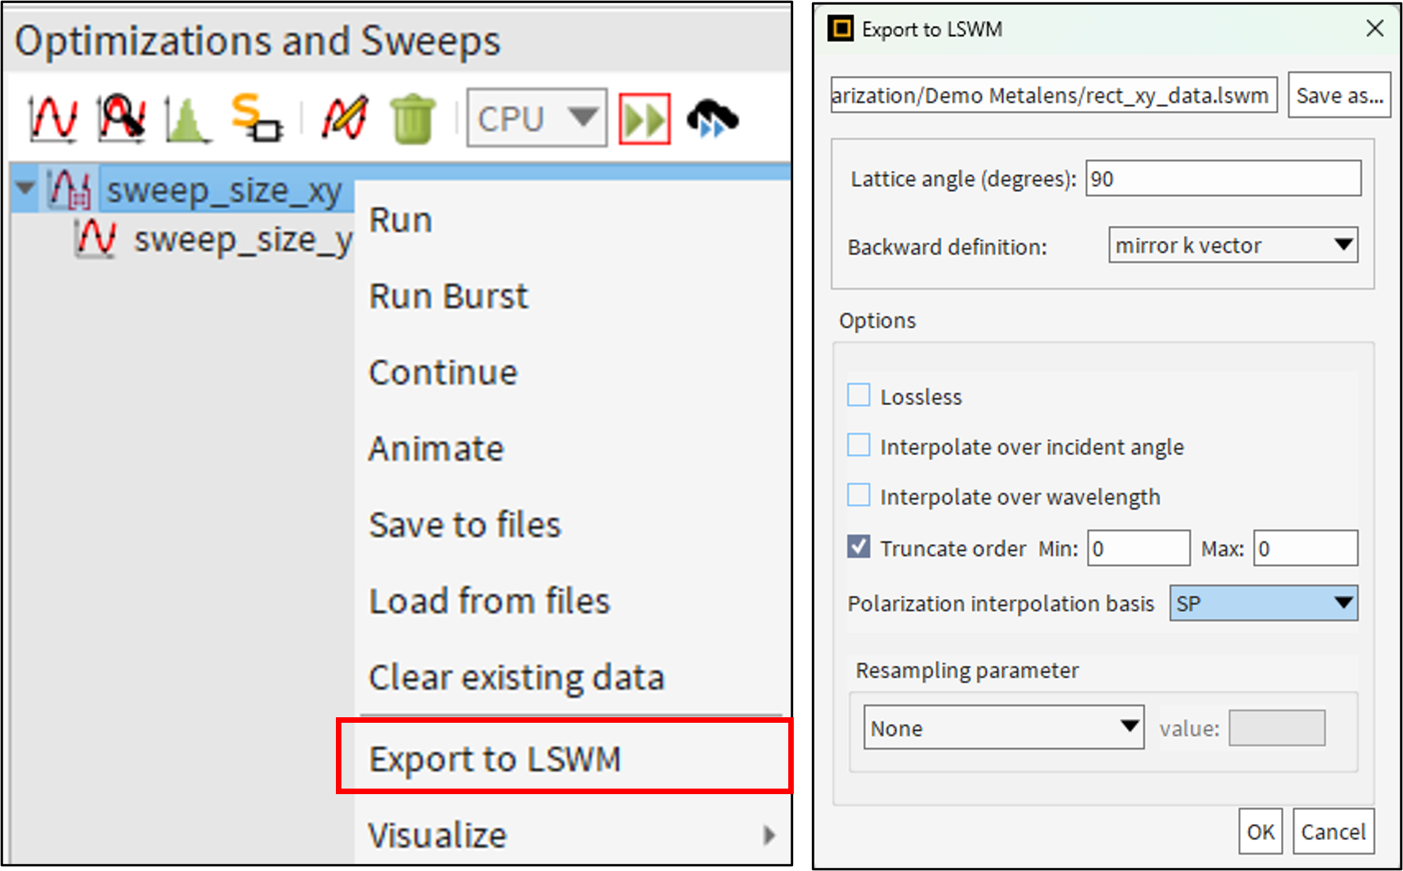Click the add parameter sweep icon
The height and width of the screenshot is (871, 1403).
[x=53, y=118]
